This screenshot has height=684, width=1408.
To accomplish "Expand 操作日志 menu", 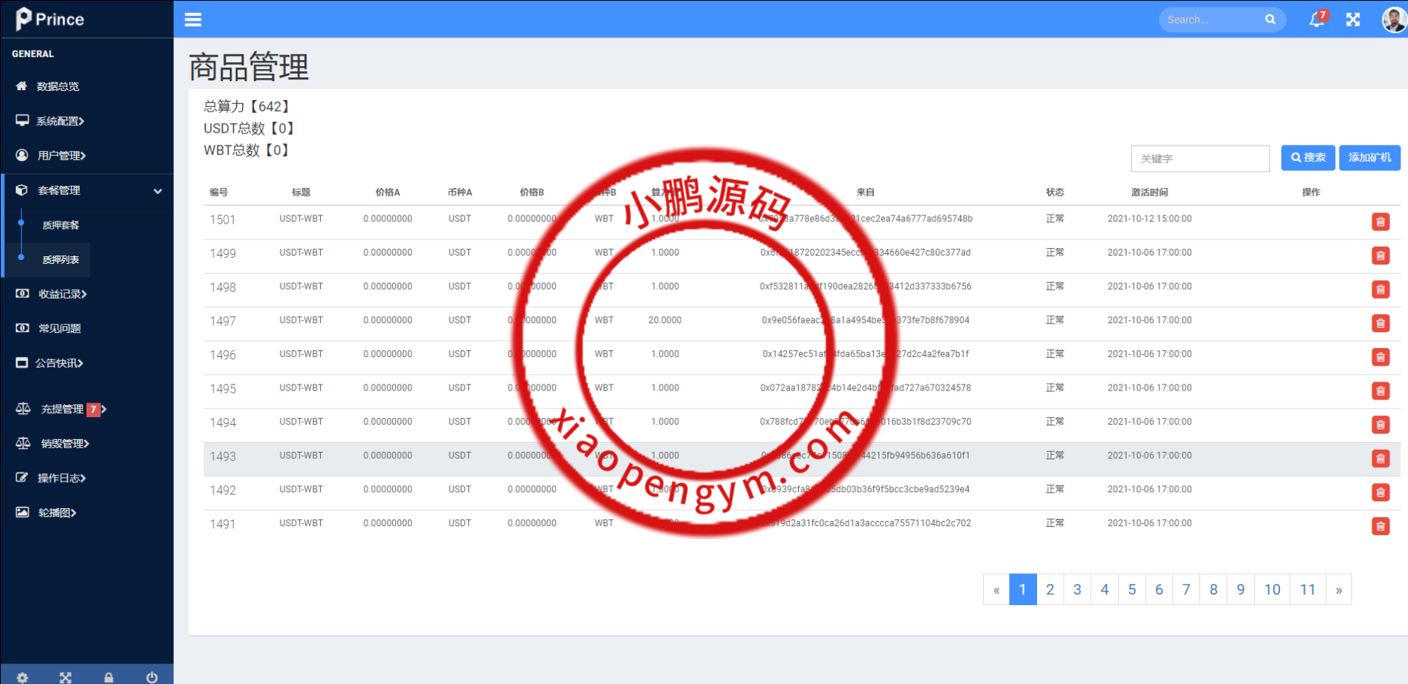I will click(61, 478).
